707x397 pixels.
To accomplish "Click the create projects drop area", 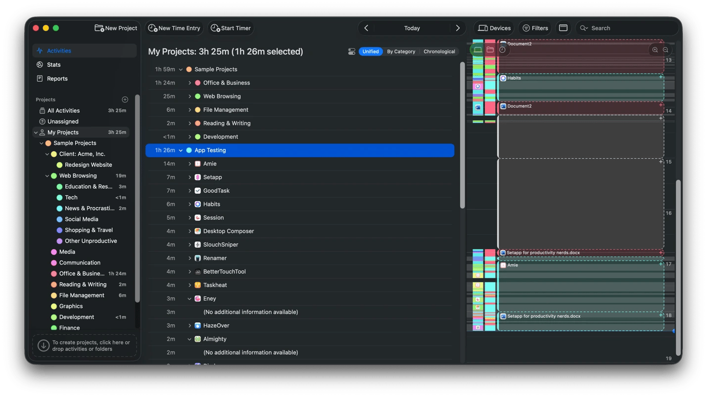I will click(85, 346).
